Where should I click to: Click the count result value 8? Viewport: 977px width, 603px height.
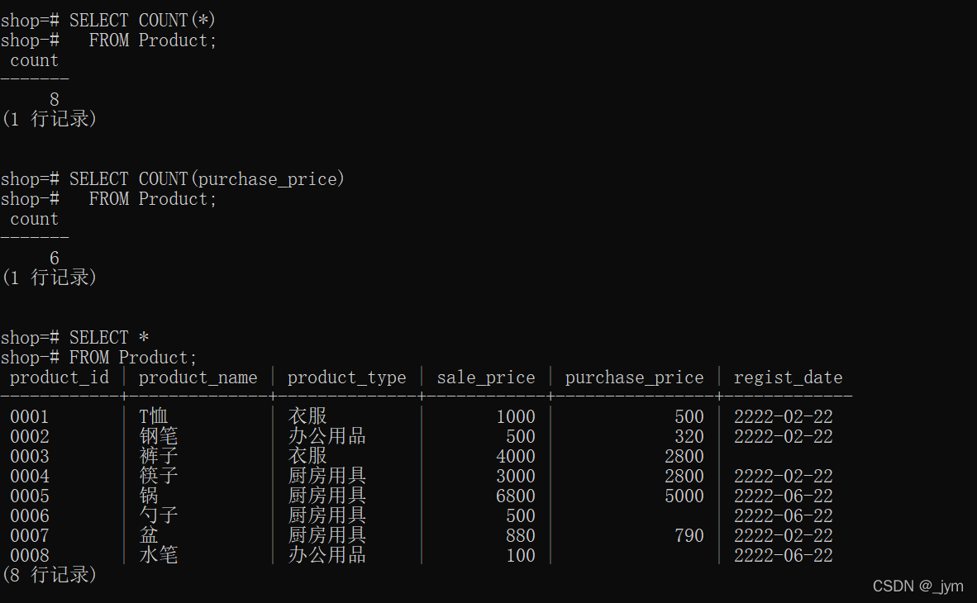[55, 99]
